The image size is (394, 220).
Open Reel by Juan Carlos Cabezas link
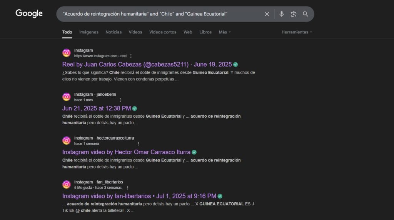coord(147,65)
